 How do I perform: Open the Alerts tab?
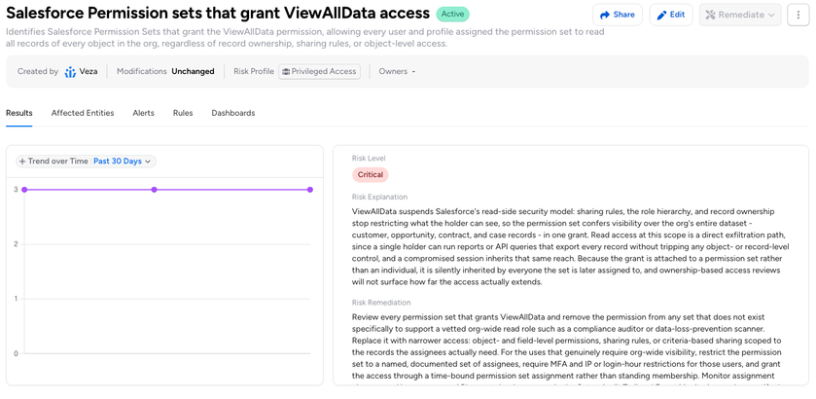pyautogui.click(x=144, y=113)
